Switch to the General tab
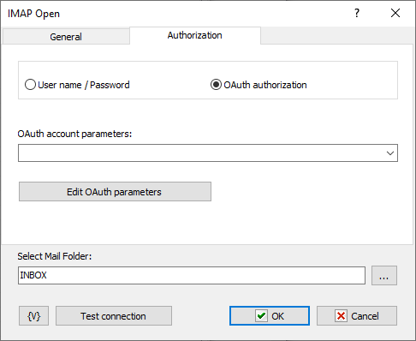The width and height of the screenshot is (416, 341). 66,37
